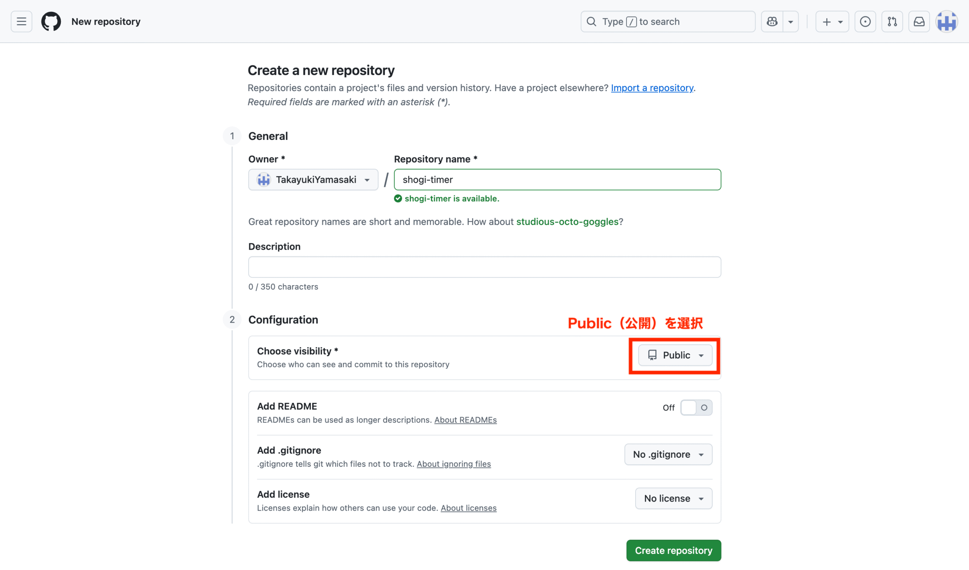
Task: Expand the Copilot dropdown arrow
Action: (x=791, y=22)
